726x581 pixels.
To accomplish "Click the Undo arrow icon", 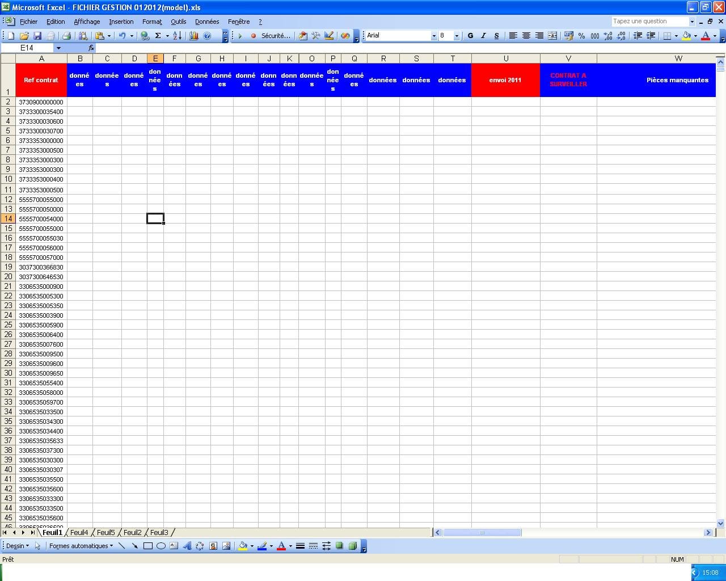I will (x=122, y=36).
